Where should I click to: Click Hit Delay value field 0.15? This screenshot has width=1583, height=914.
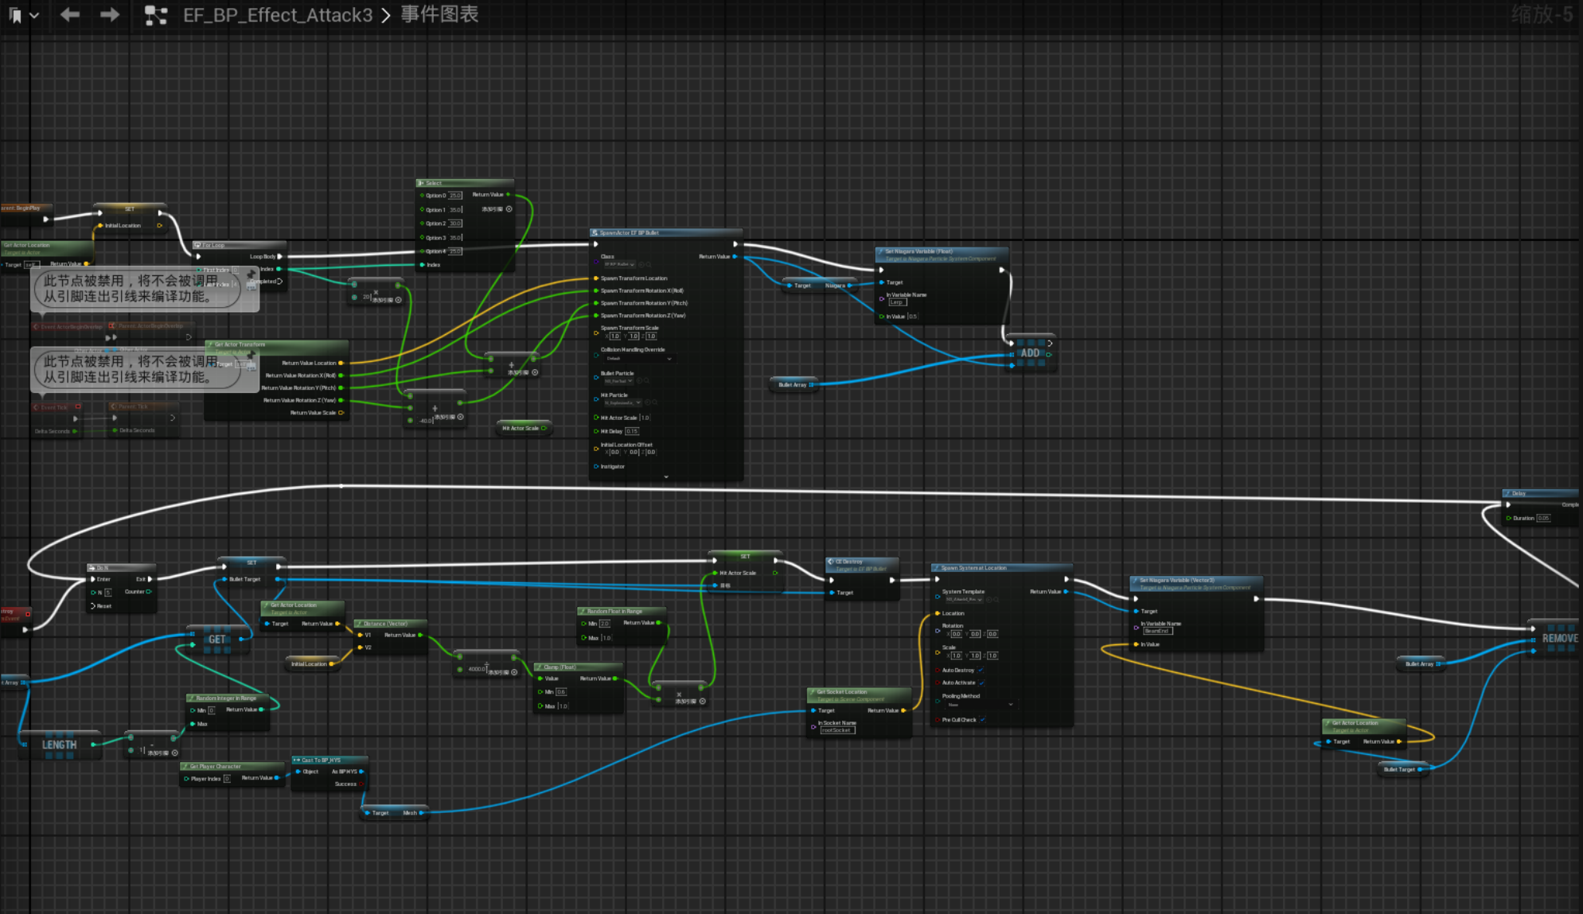click(632, 431)
